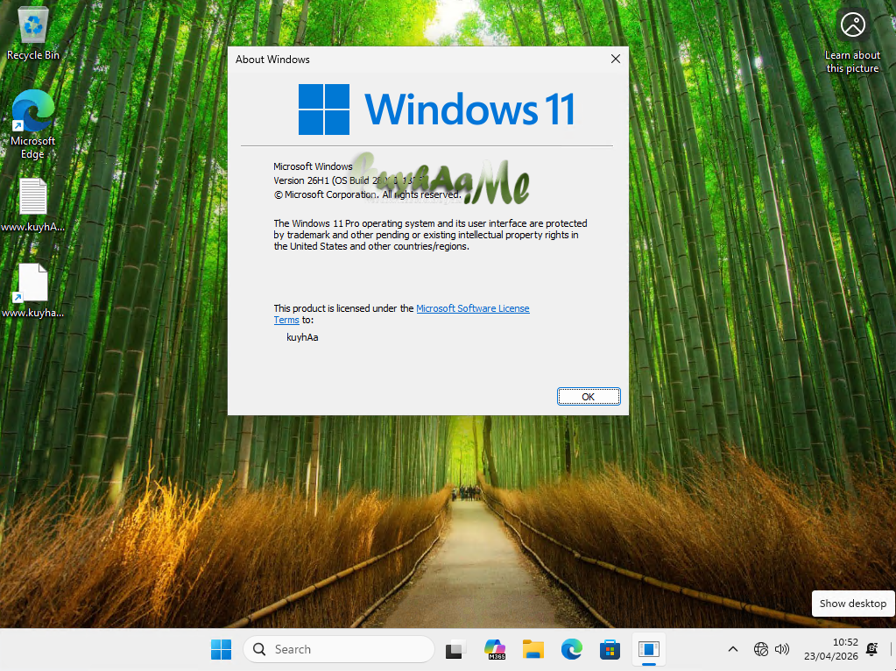The height and width of the screenshot is (671, 896).
Task: Click the Show desktop tooltip button
Action: (x=852, y=604)
